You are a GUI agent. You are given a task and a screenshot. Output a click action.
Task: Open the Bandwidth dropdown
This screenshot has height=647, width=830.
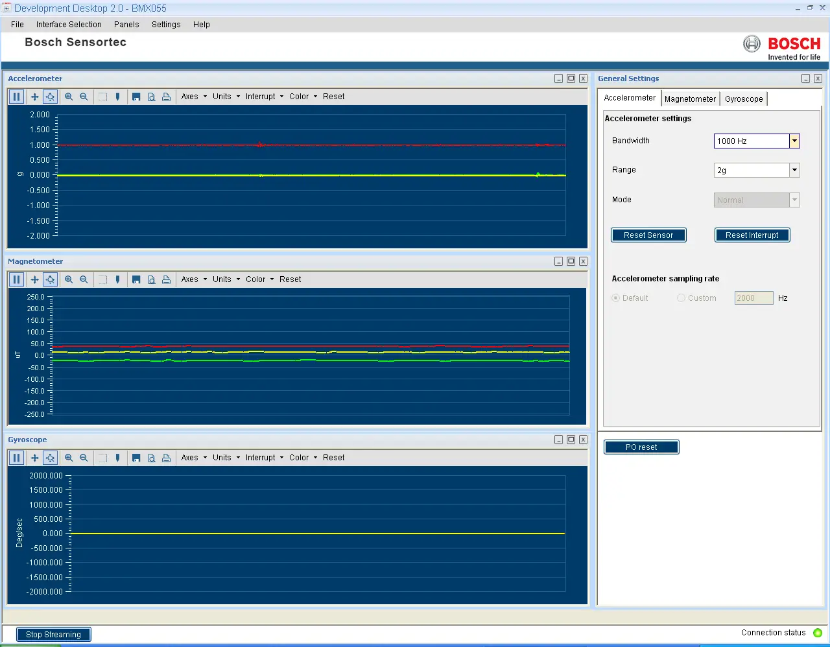pyautogui.click(x=794, y=141)
